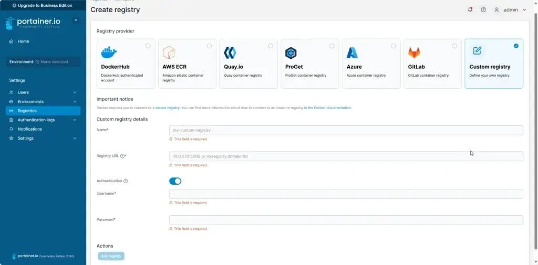Open the sidebar Notifications page
The width and height of the screenshot is (538, 265).
tap(43, 129)
